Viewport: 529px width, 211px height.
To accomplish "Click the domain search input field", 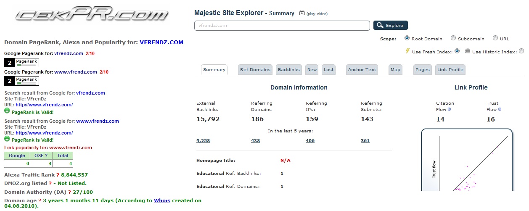I will pos(282,25).
